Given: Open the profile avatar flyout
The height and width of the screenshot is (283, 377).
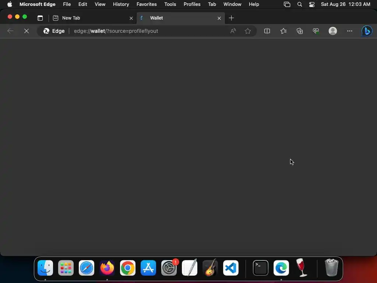Looking at the screenshot, I should [333, 31].
